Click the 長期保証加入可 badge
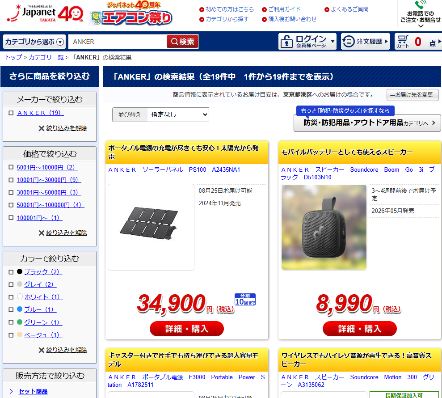Viewport: 442px width, 398px height. click(404, 395)
